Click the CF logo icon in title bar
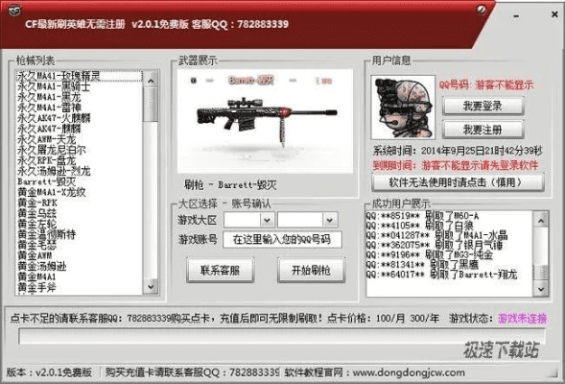Screen dimensions: 565x384 [x=14, y=11]
